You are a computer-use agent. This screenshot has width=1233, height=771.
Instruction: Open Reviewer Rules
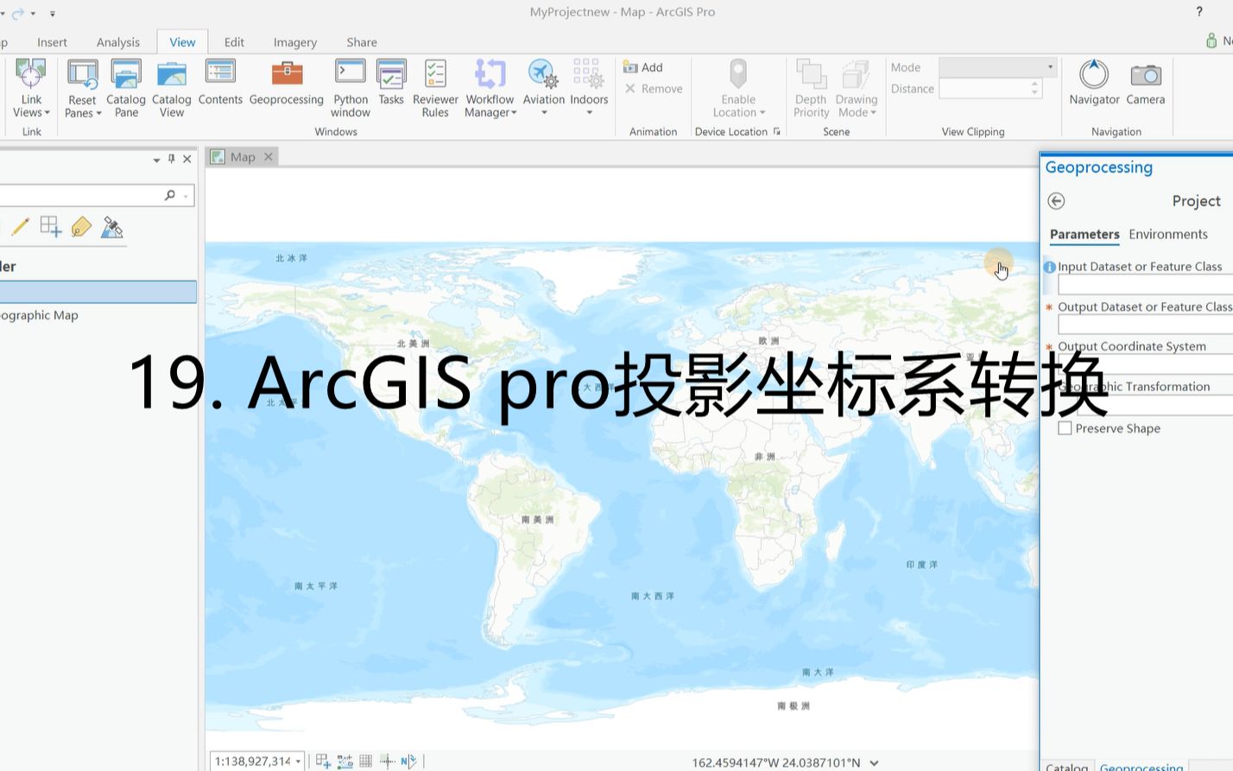[435, 88]
